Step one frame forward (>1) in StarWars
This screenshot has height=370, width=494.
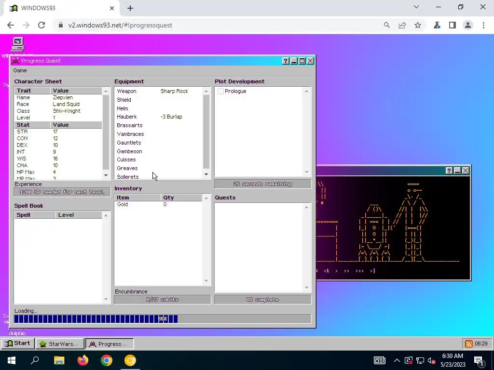coord(327,271)
